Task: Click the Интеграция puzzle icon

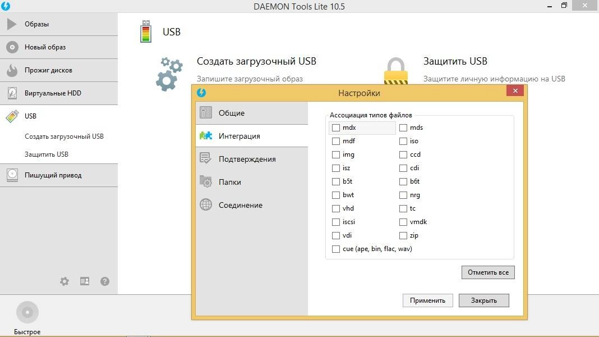Action: coord(205,135)
